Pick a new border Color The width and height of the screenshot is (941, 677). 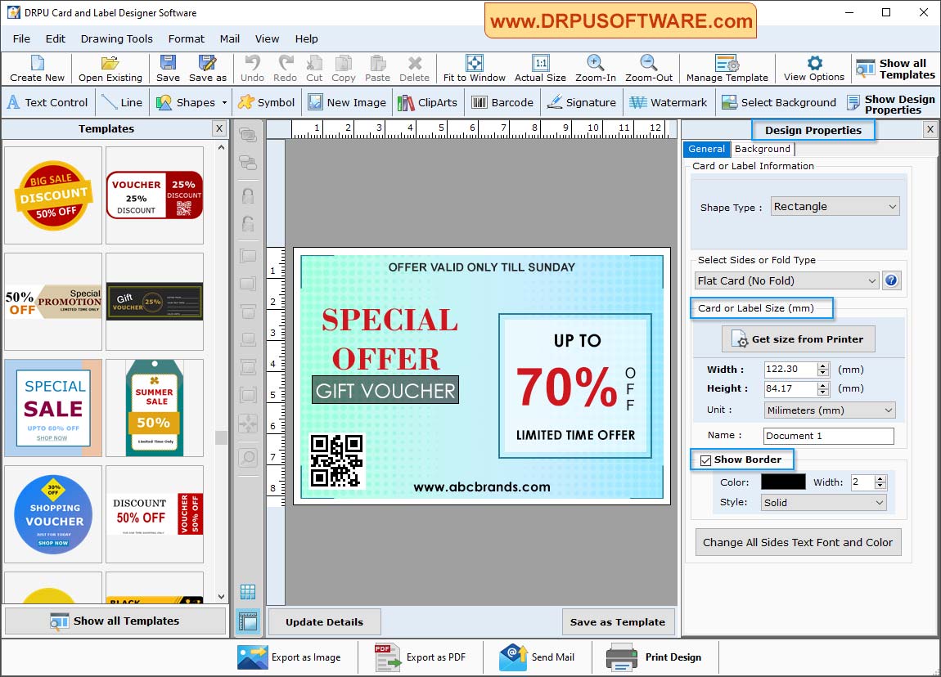pos(782,482)
